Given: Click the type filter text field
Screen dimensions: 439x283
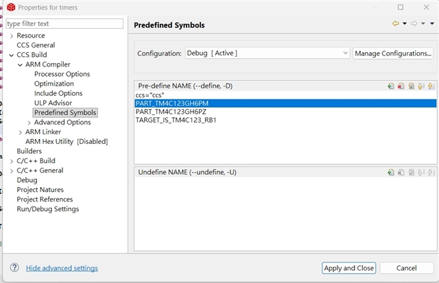Looking at the screenshot, I should (x=64, y=23).
